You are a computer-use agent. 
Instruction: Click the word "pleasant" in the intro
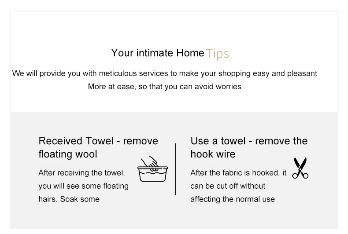[x=302, y=73]
